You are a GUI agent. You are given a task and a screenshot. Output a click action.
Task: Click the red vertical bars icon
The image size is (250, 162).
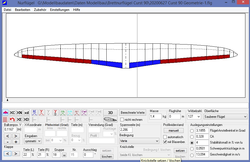[5, 119]
